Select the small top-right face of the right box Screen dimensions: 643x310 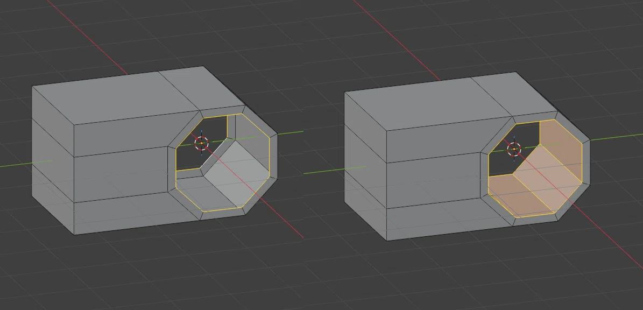(514, 93)
